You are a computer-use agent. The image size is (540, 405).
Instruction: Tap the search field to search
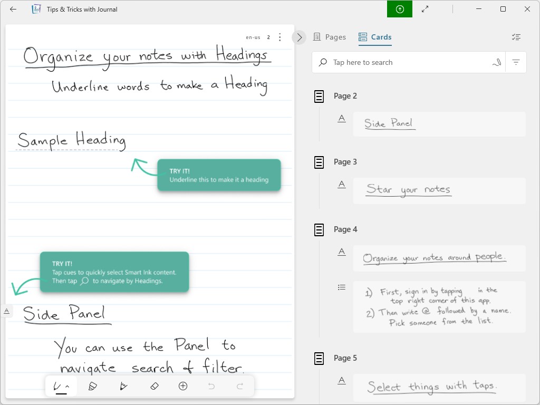pyautogui.click(x=409, y=62)
